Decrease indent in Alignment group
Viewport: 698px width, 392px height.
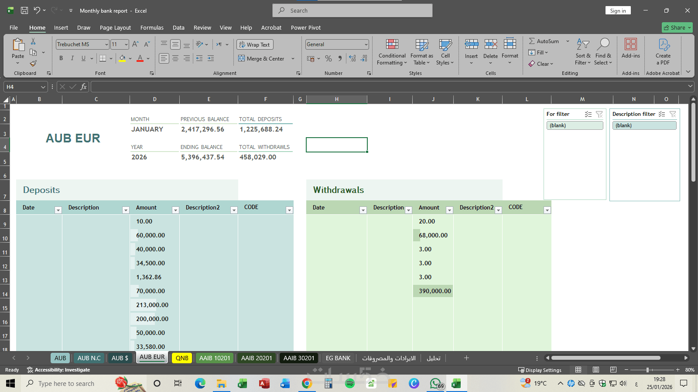(x=199, y=58)
